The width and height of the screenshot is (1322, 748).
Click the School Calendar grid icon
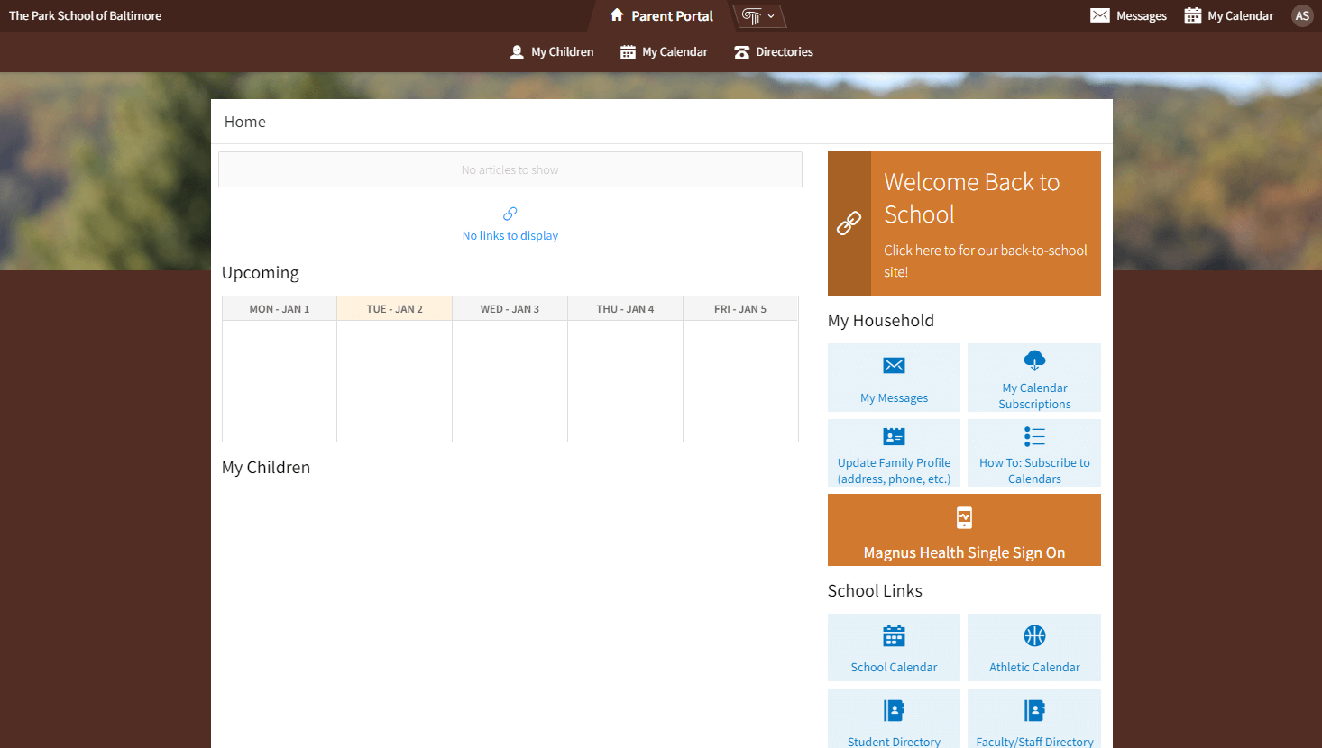click(894, 636)
